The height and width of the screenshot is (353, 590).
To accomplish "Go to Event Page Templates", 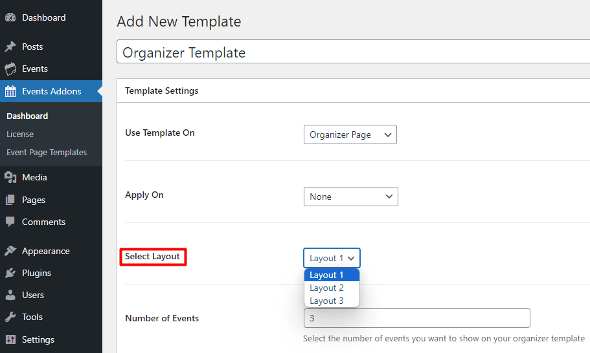I will (47, 152).
